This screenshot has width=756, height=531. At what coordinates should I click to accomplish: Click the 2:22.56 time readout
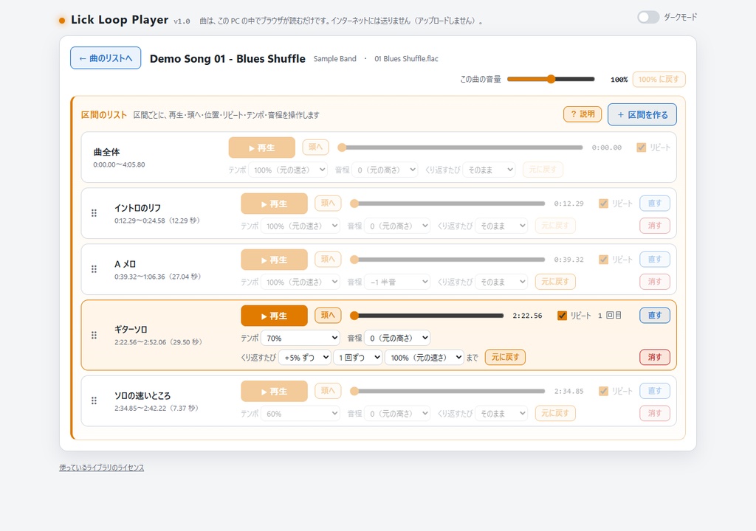tap(527, 316)
